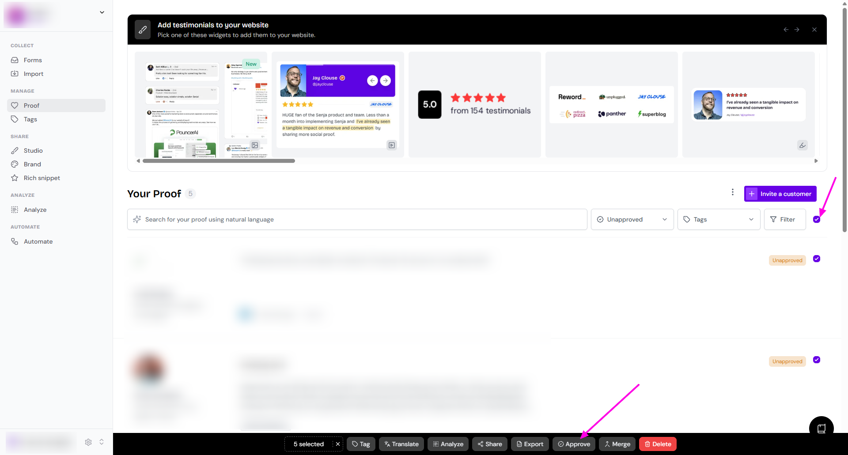The height and width of the screenshot is (455, 848).
Task: Go to previous widget using left arrow
Action: [x=786, y=30]
